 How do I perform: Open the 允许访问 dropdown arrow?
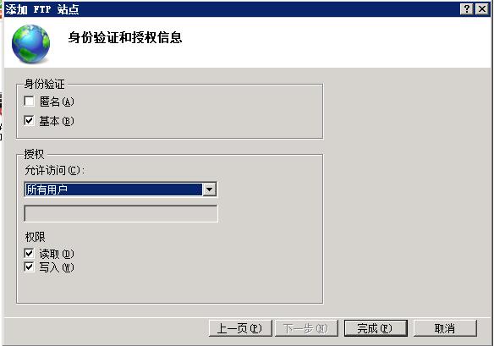point(209,189)
